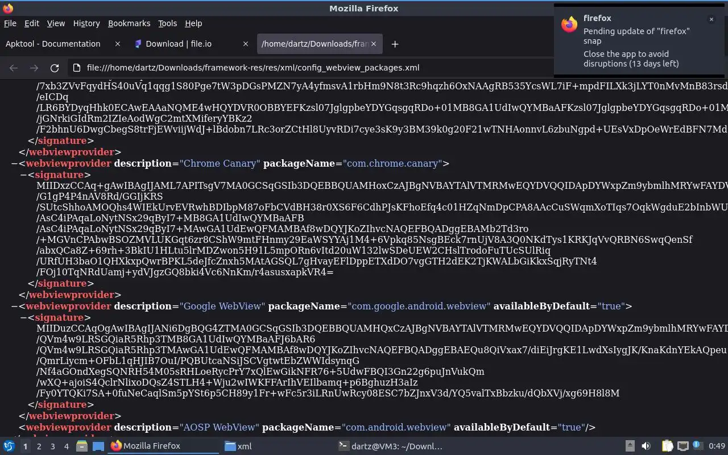Switch to the xml folder taskbar window

(277, 446)
